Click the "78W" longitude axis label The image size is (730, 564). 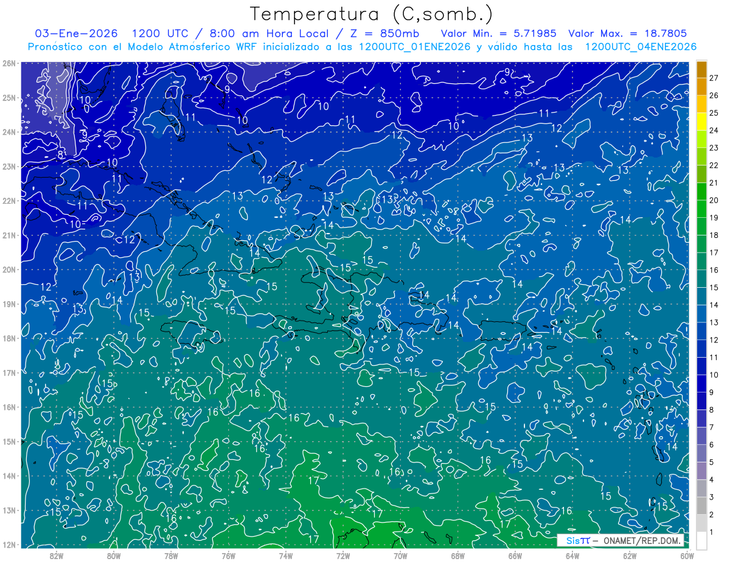point(171,555)
